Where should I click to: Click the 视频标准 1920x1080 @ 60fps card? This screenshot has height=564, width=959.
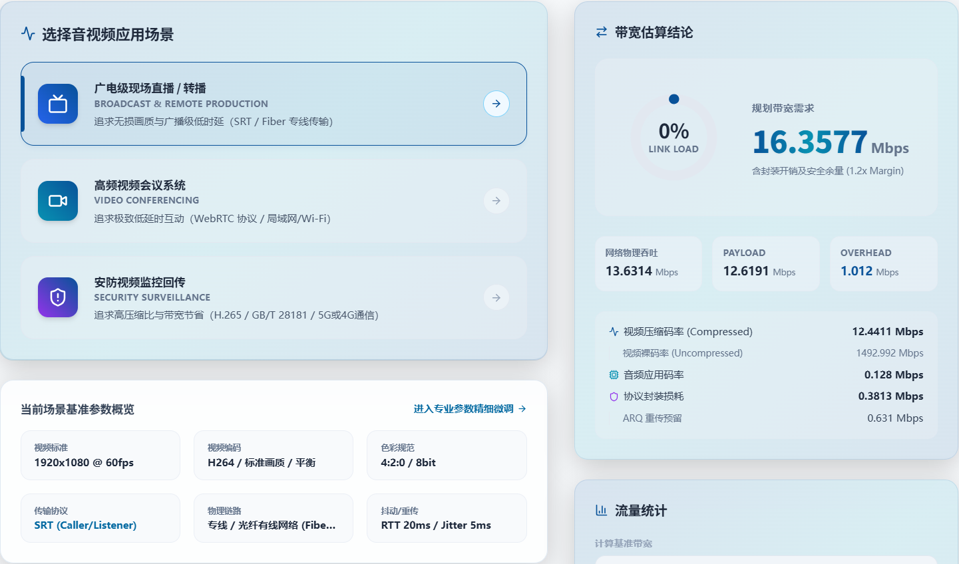pos(100,456)
